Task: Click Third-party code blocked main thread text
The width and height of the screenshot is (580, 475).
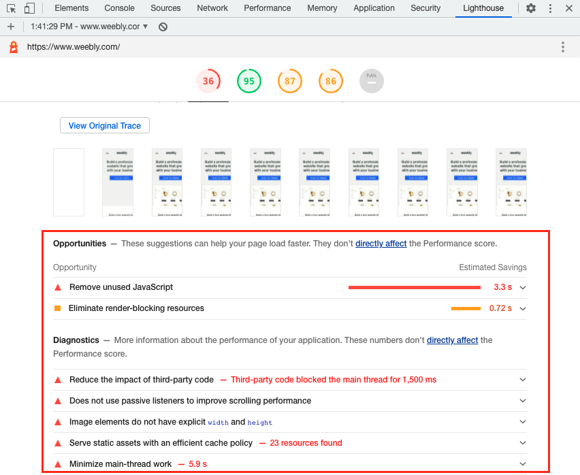Action: [x=334, y=380]
